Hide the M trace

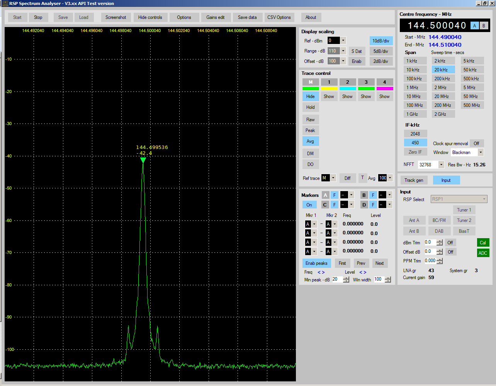[x=311, y=96]
